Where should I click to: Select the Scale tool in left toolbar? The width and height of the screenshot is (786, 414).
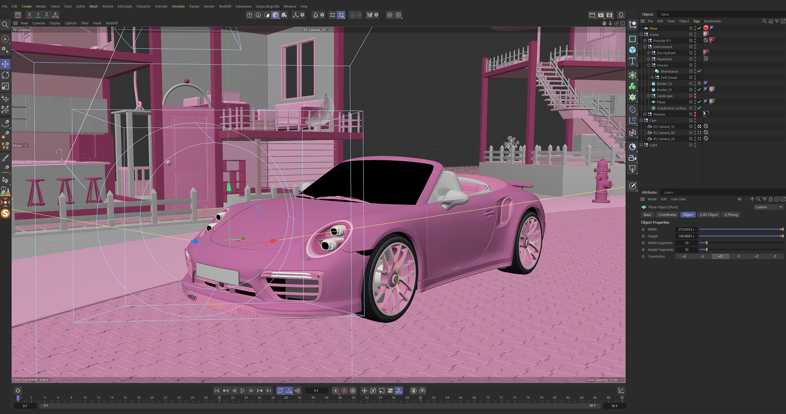5,86
